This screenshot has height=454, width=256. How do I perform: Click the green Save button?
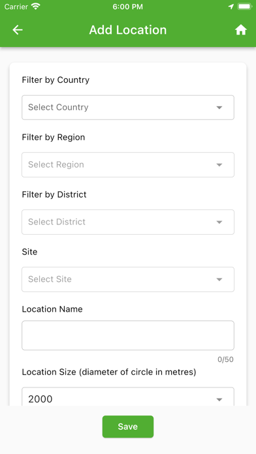point(128,427)
